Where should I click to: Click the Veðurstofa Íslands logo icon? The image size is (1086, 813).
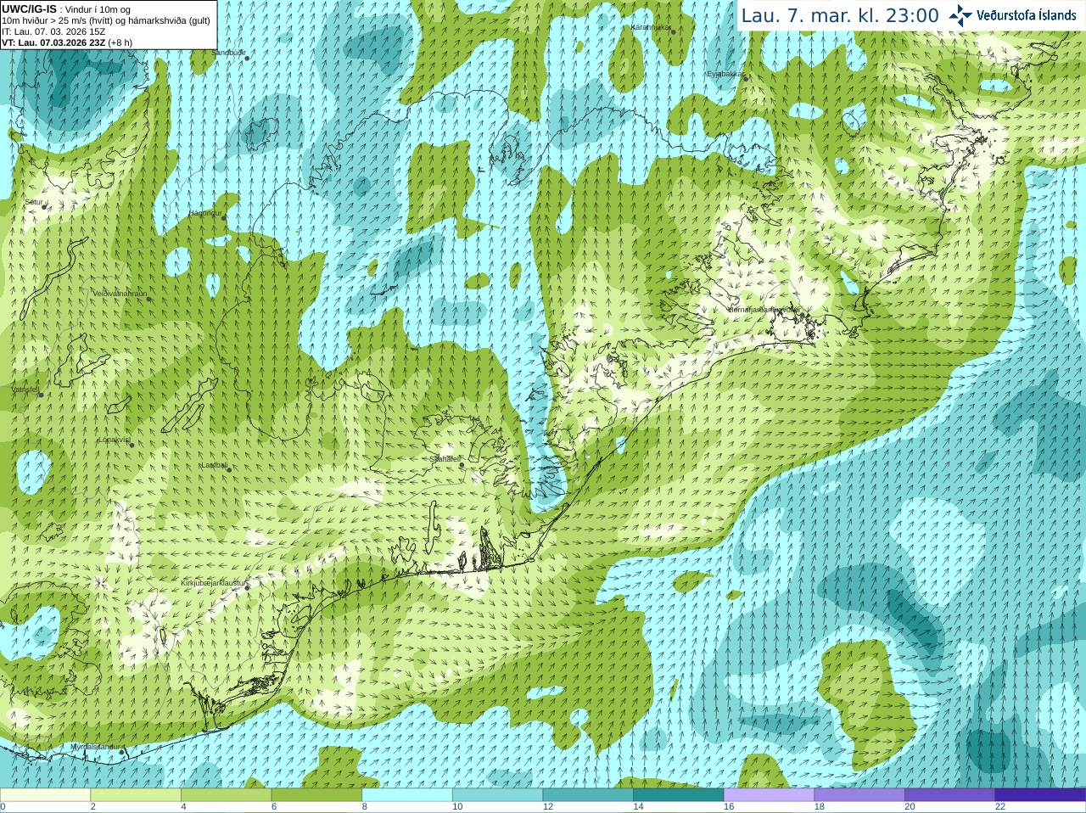(960, 15)
